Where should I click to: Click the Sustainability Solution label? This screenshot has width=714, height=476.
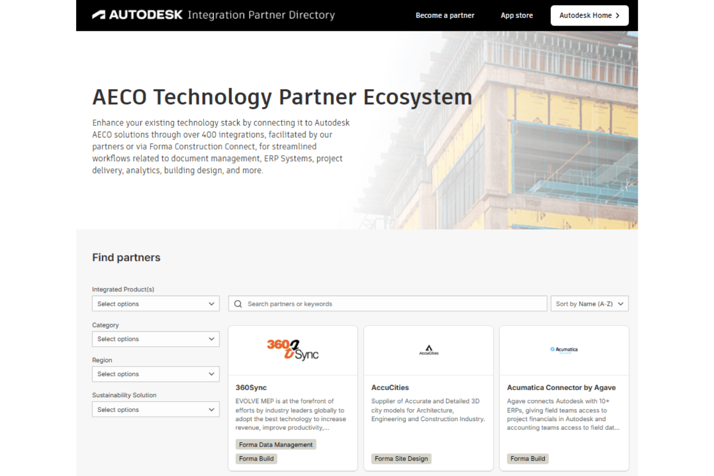124,395
